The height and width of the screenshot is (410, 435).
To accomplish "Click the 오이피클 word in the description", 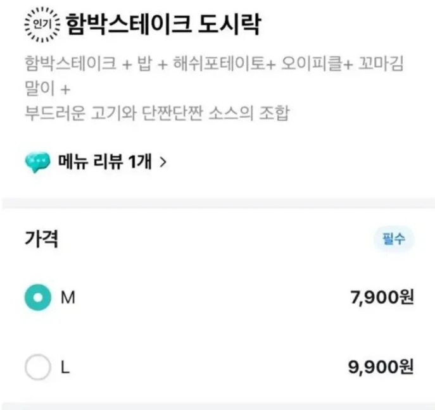I will click(x=312, y=63).
